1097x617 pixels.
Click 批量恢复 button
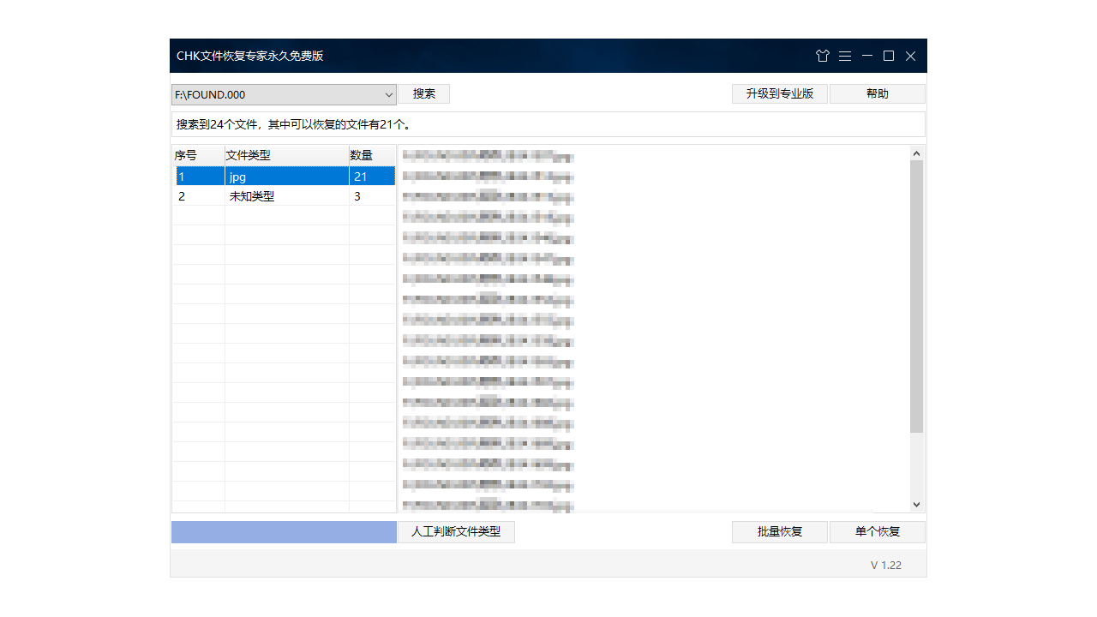coord(780,532)
